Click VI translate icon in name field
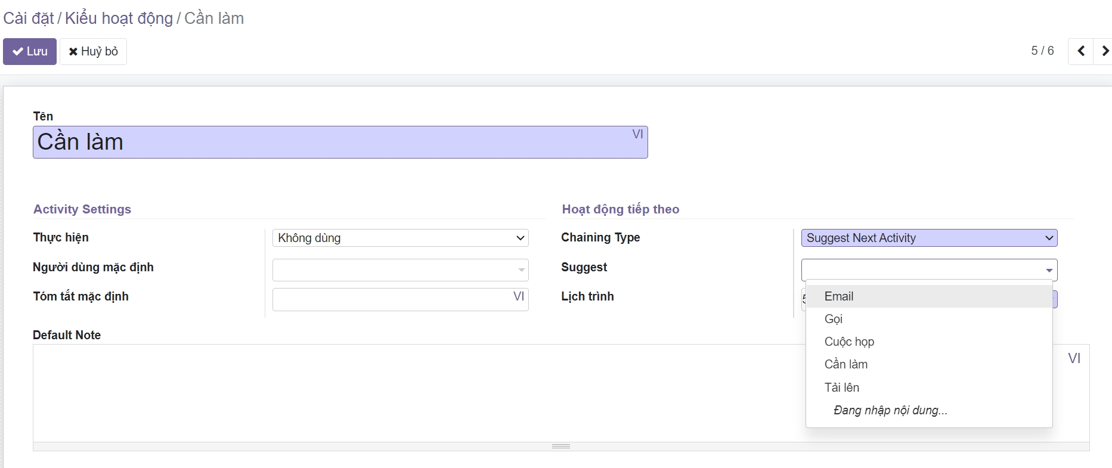Viewport: 1112px width, 468px height. click(x=637, y=134)
